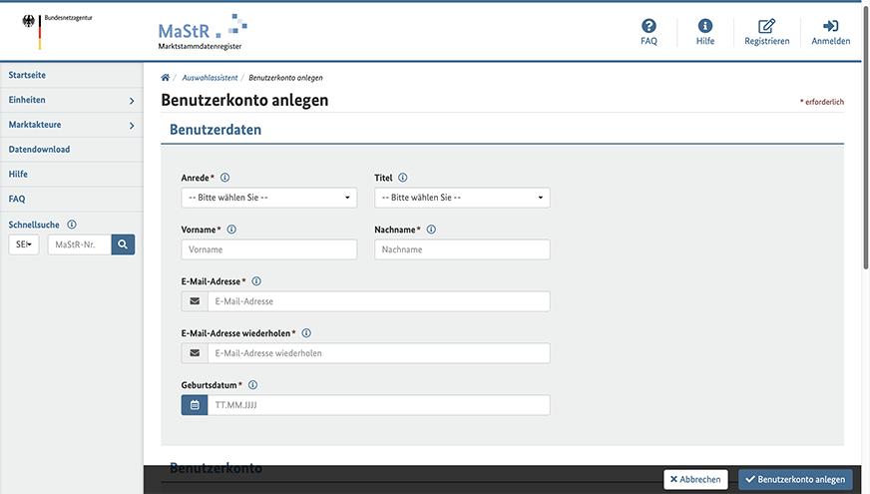The height and width of the screenshot is (494, 870).
Task: Open the SEL quick search type dropdown
Action: pyautogui.click(x=24, y=245)
